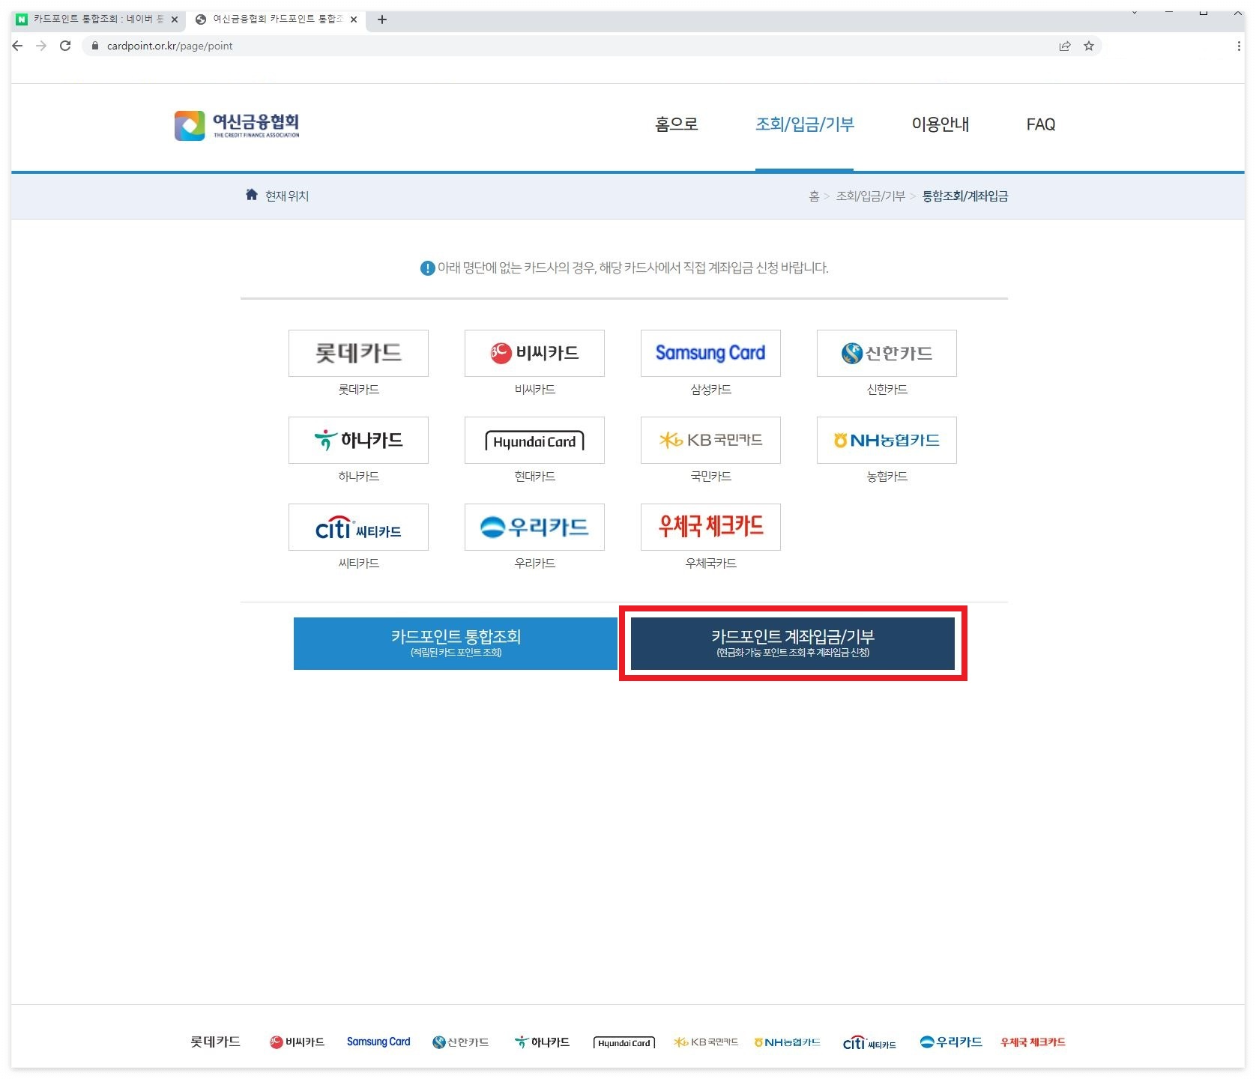
Task: Open the 홈으로 menu item
Action: (677, 124)
